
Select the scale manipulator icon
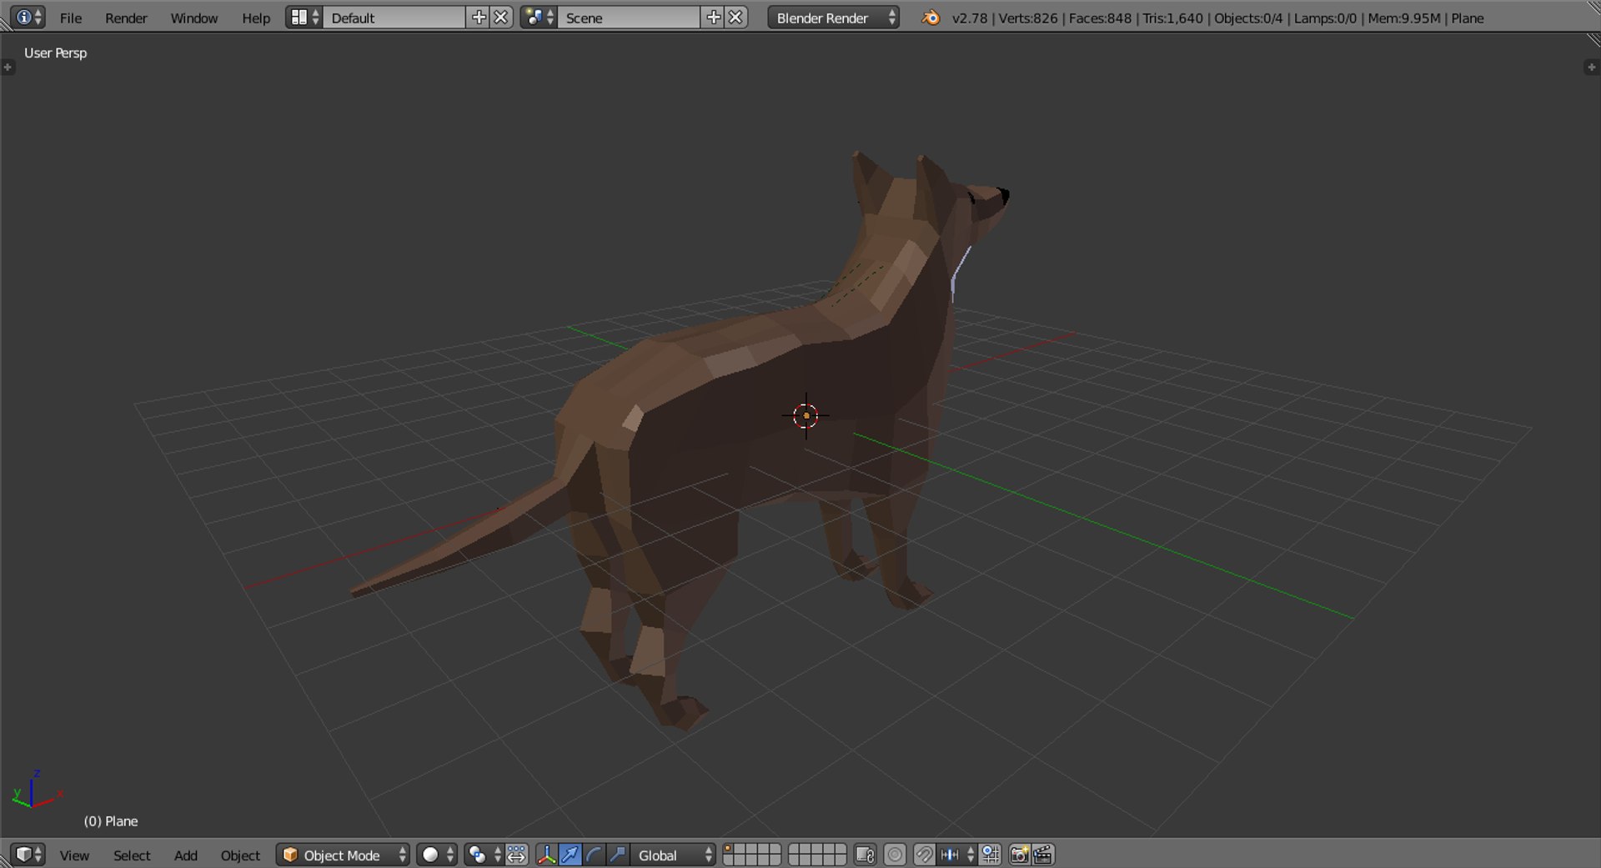pos(617,855)
